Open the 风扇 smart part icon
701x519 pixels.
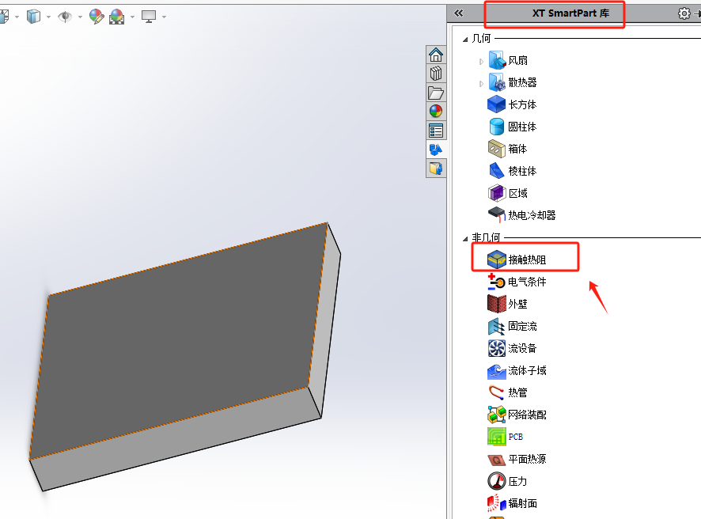click(x=497, y=60)
